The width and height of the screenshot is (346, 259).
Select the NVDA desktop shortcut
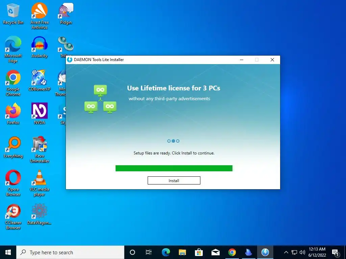40,114
